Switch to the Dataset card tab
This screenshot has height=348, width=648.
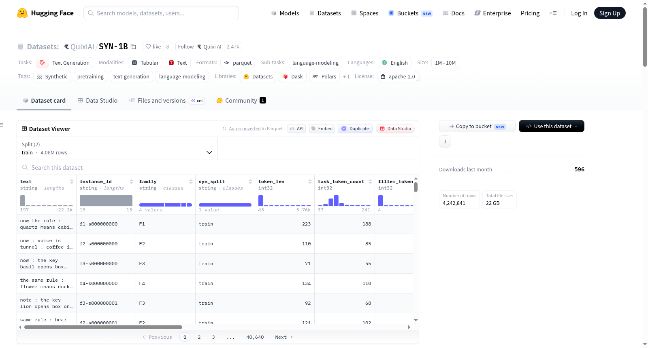tap(44, 101)
